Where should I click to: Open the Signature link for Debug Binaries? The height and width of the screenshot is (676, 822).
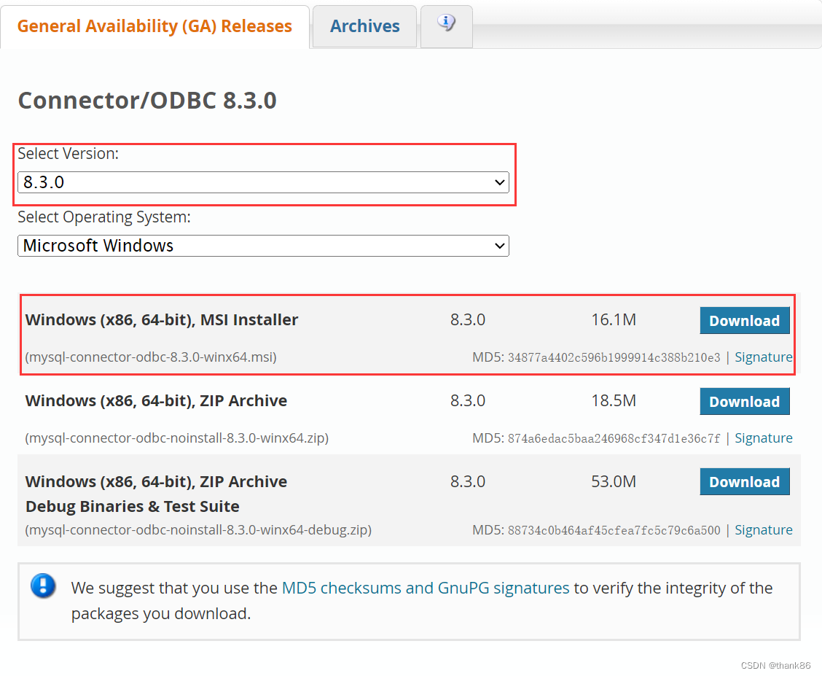(763, 529)
